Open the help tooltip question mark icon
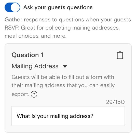 pos(34,94)
